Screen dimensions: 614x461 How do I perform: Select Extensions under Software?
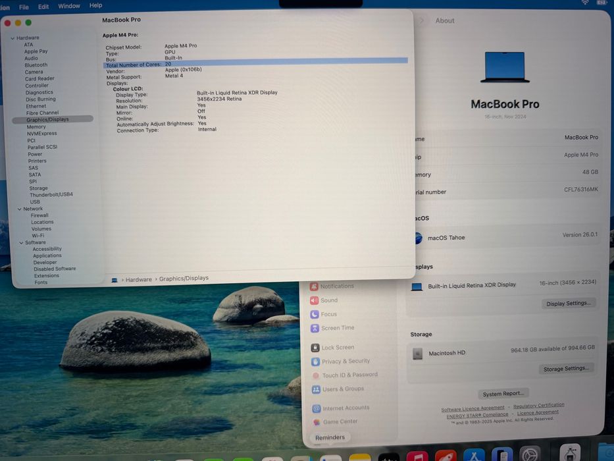47,276
